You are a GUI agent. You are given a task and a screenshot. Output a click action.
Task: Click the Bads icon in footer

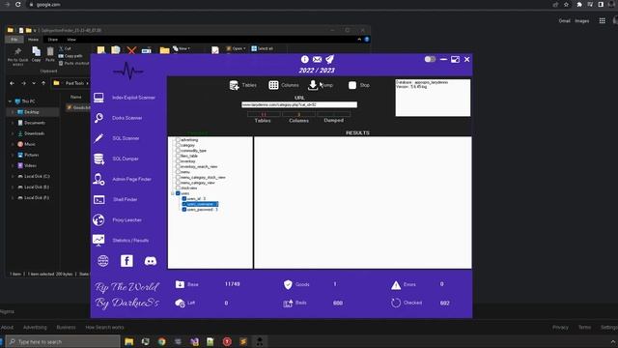(x=288, y=303)
